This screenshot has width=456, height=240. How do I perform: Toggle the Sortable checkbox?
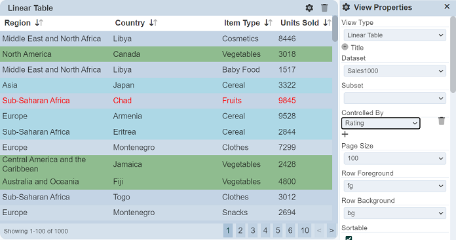(349, 238)
